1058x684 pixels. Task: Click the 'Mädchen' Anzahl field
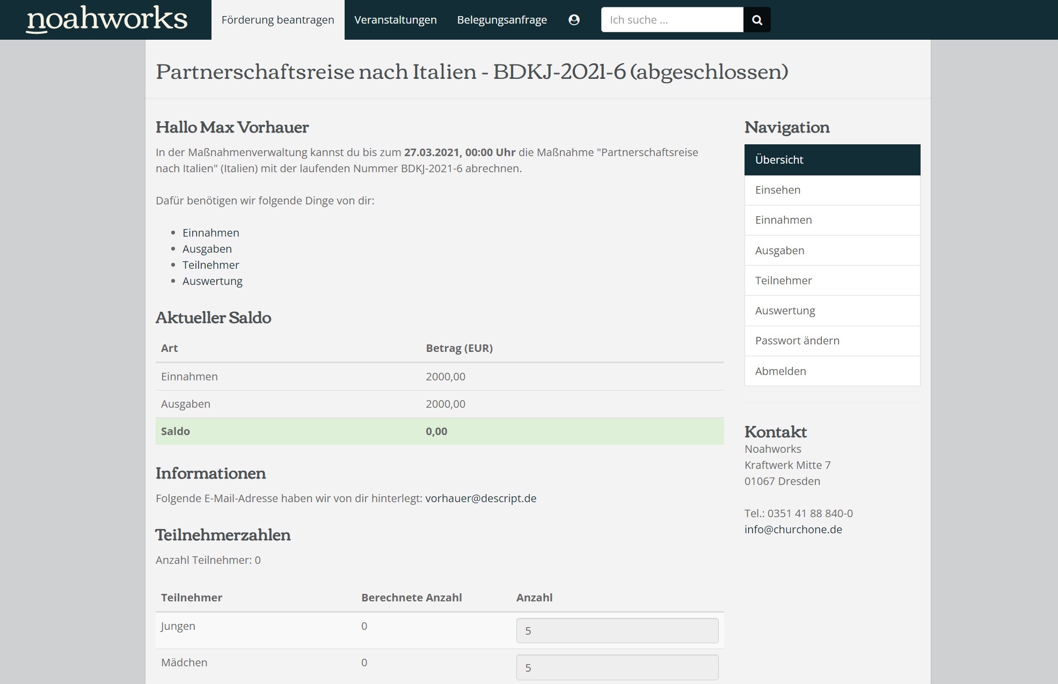tap(616, 667)
